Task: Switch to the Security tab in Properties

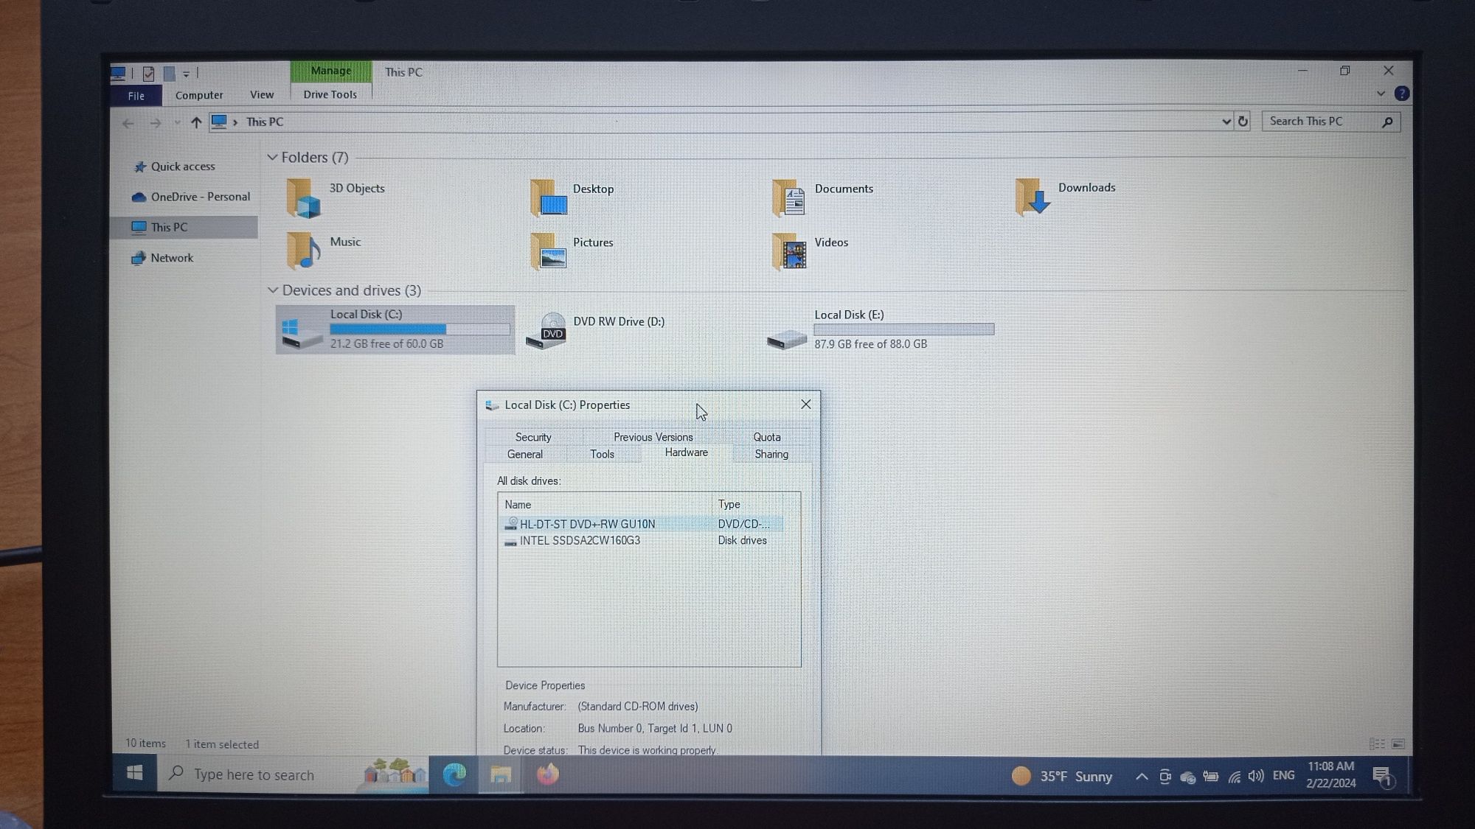Action: (533, 437)
